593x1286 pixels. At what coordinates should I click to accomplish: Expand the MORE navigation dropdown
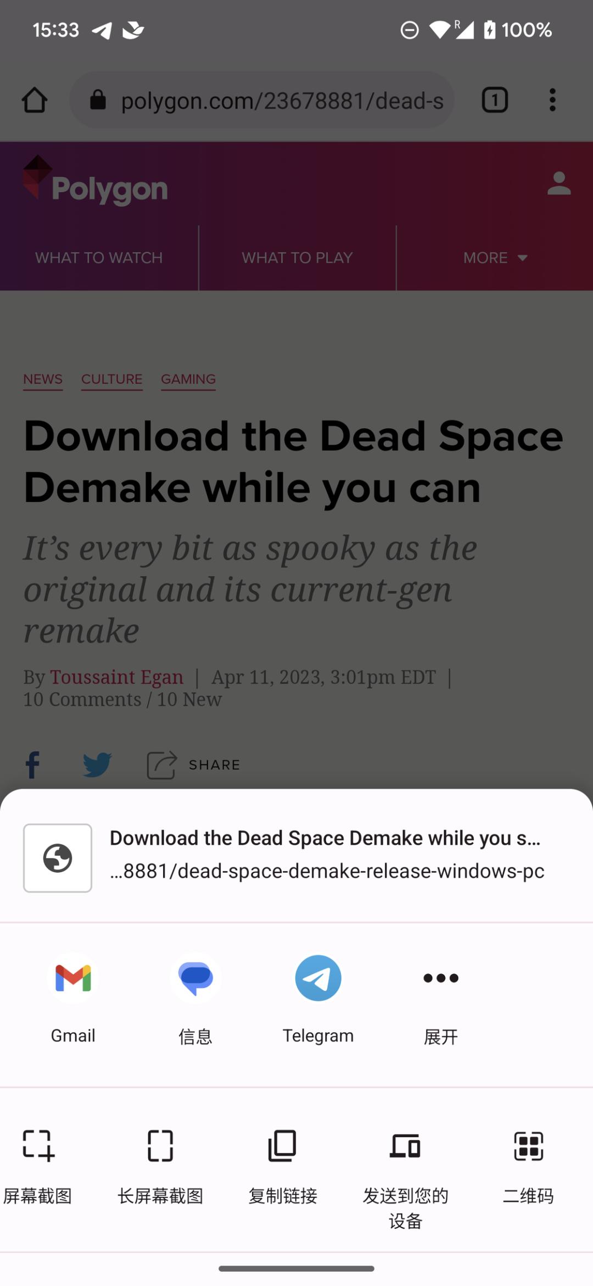click(x=495, y=258)
